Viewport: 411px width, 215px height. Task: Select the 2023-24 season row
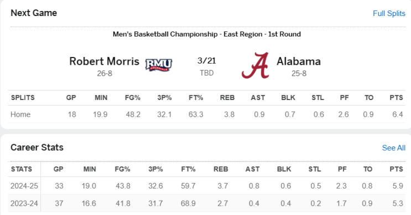point(206,203)
